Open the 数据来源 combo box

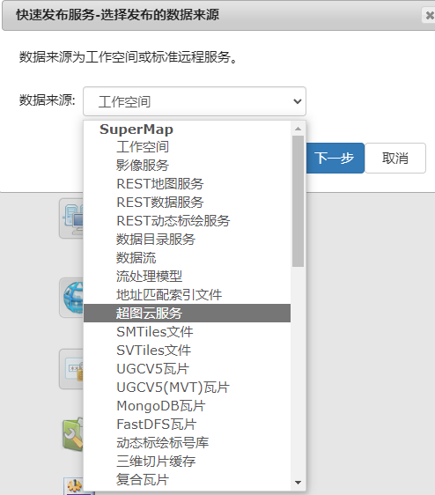click(x=195, y=101)
